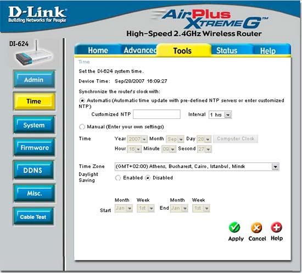Open the Time Month Sep dropdown
Viewport: 302px width, 273px height.
[x=175, y=139]
